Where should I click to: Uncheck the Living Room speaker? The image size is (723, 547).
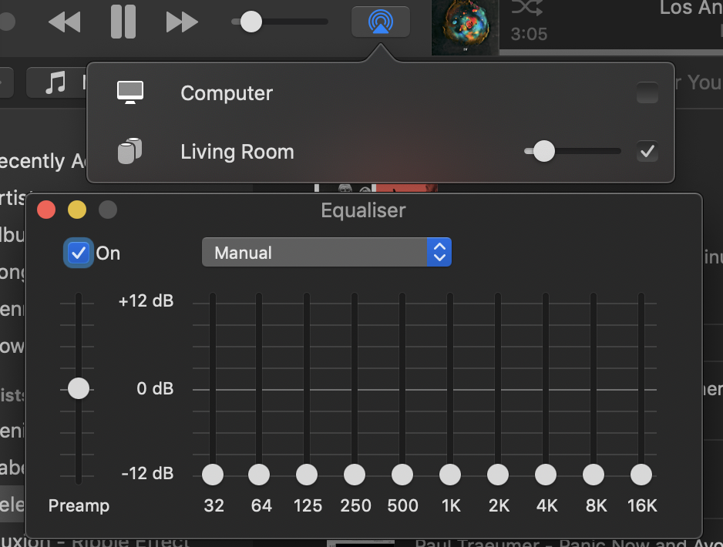647,152
